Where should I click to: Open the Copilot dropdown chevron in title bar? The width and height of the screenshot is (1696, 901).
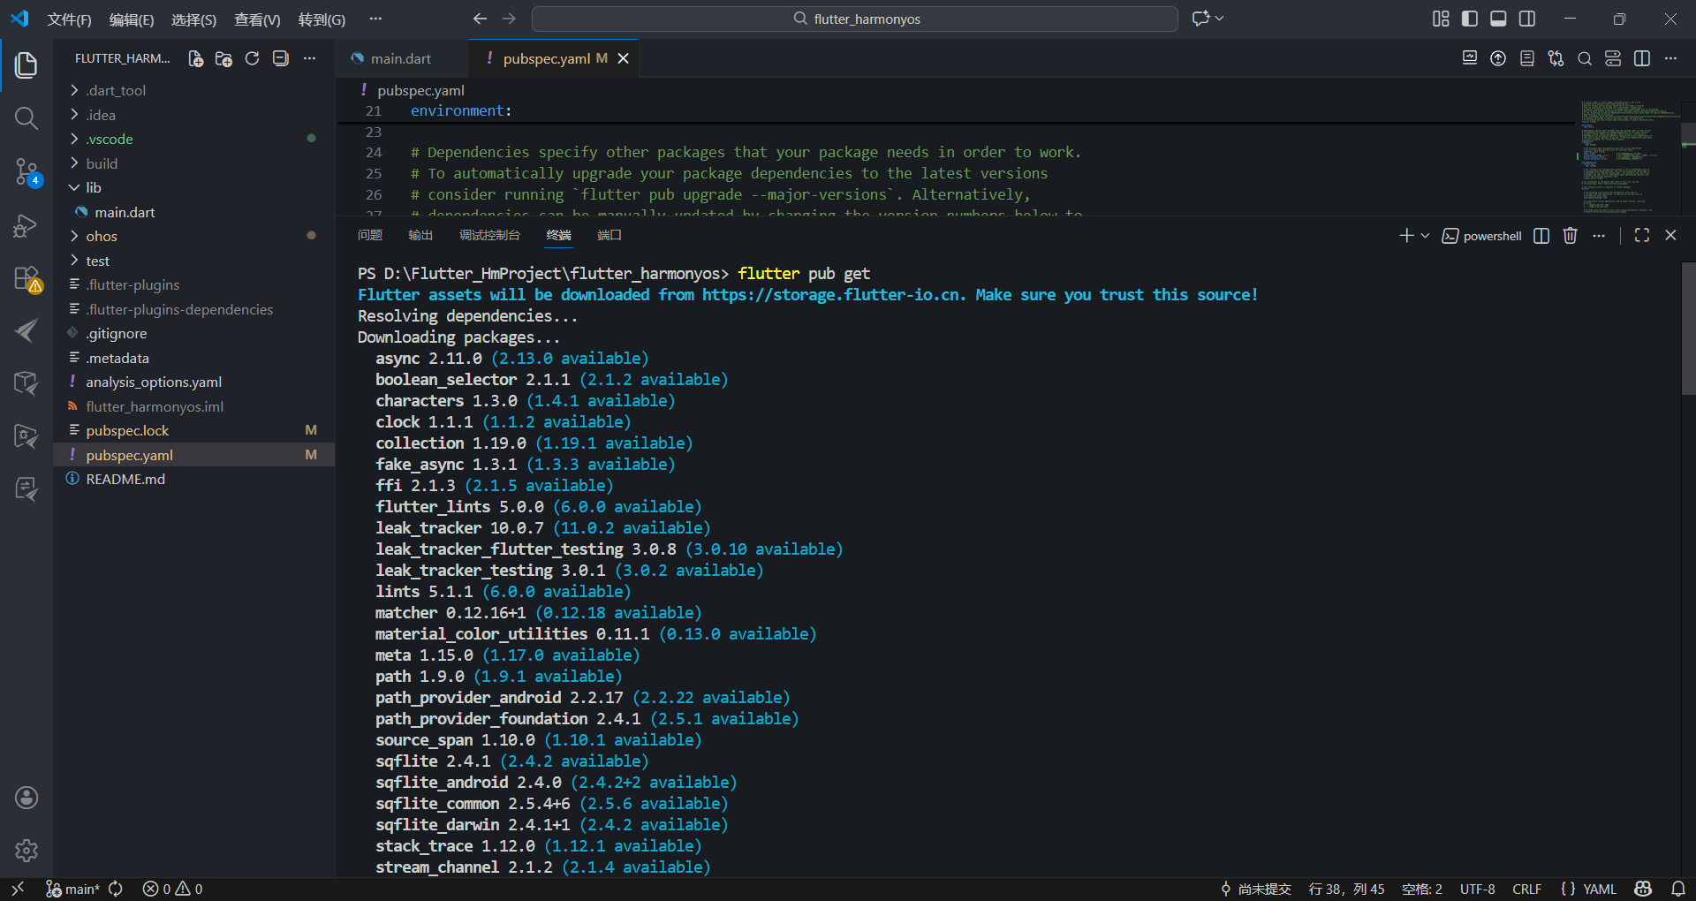coord(1220,19)
